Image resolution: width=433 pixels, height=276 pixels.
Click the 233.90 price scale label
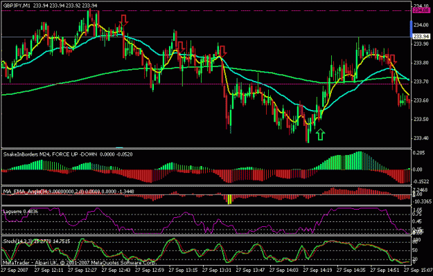(x=421, y=44)
